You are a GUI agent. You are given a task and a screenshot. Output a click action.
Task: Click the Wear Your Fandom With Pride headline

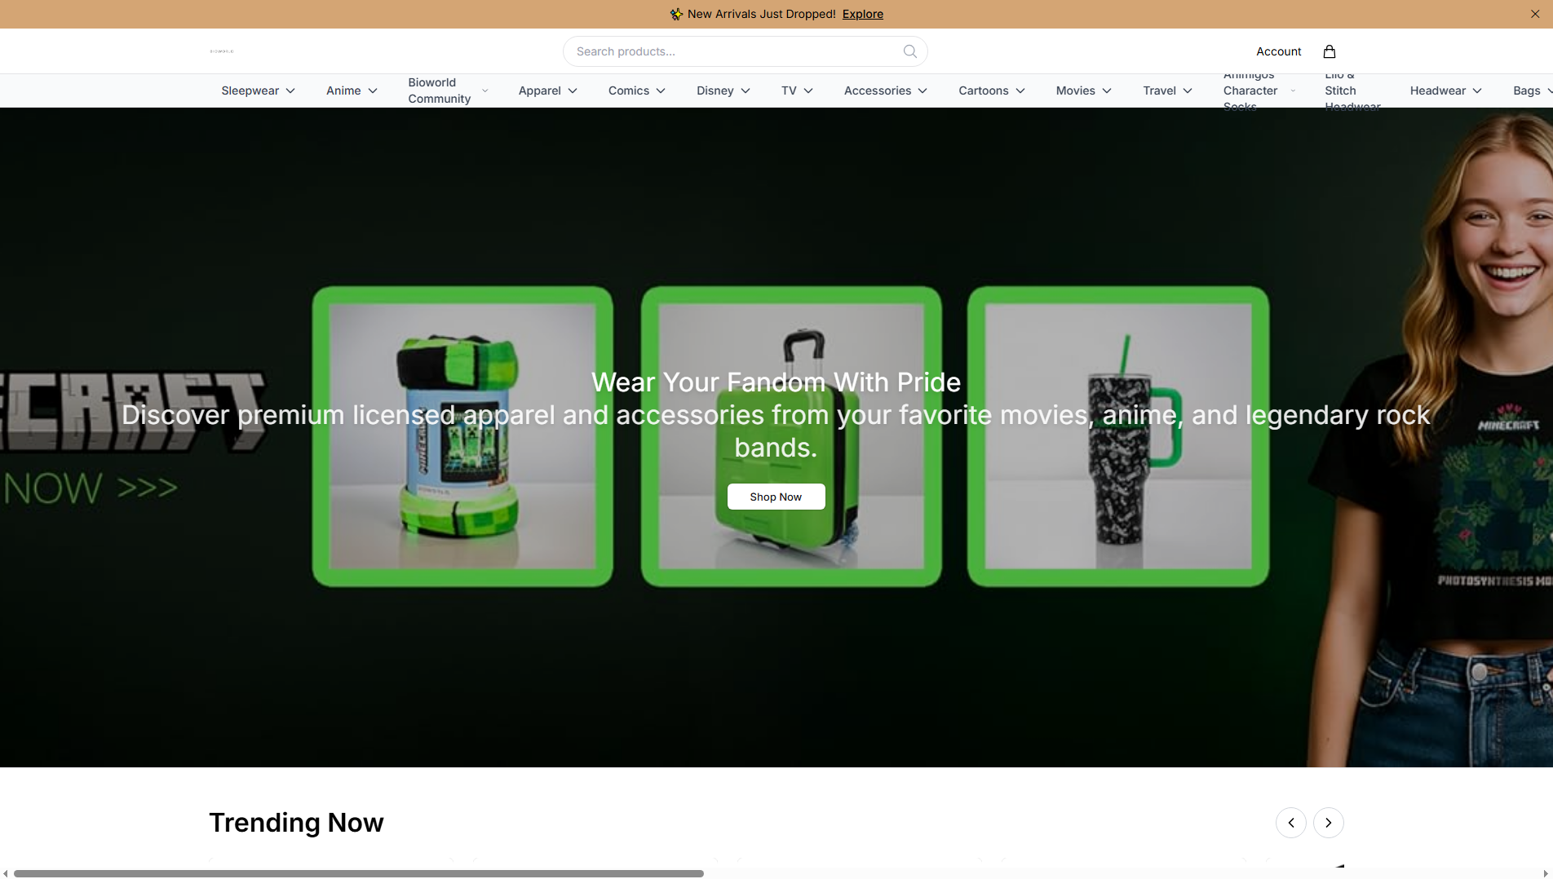(776, 382)
